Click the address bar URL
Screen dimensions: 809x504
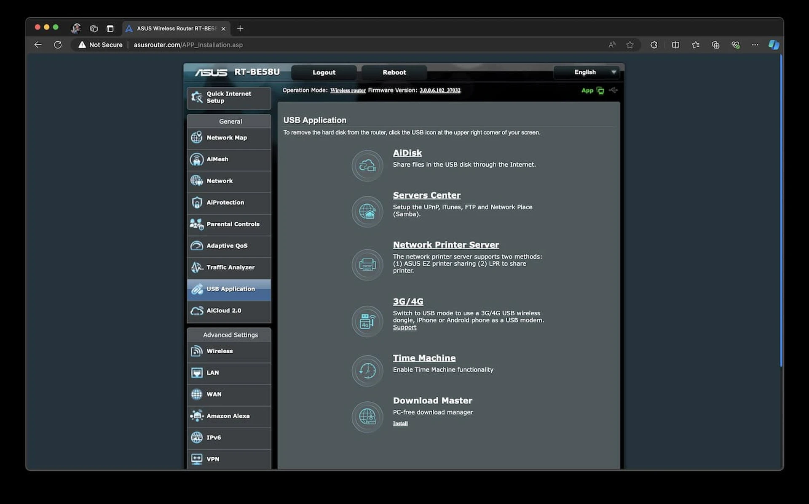point(188,45)
